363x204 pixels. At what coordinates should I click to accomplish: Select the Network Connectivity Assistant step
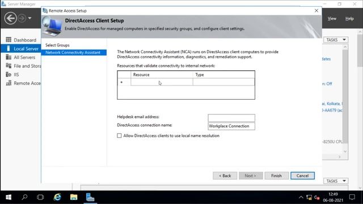click(74, 53)
